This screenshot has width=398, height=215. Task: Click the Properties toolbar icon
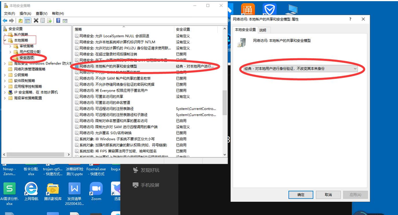click(43, 21)
